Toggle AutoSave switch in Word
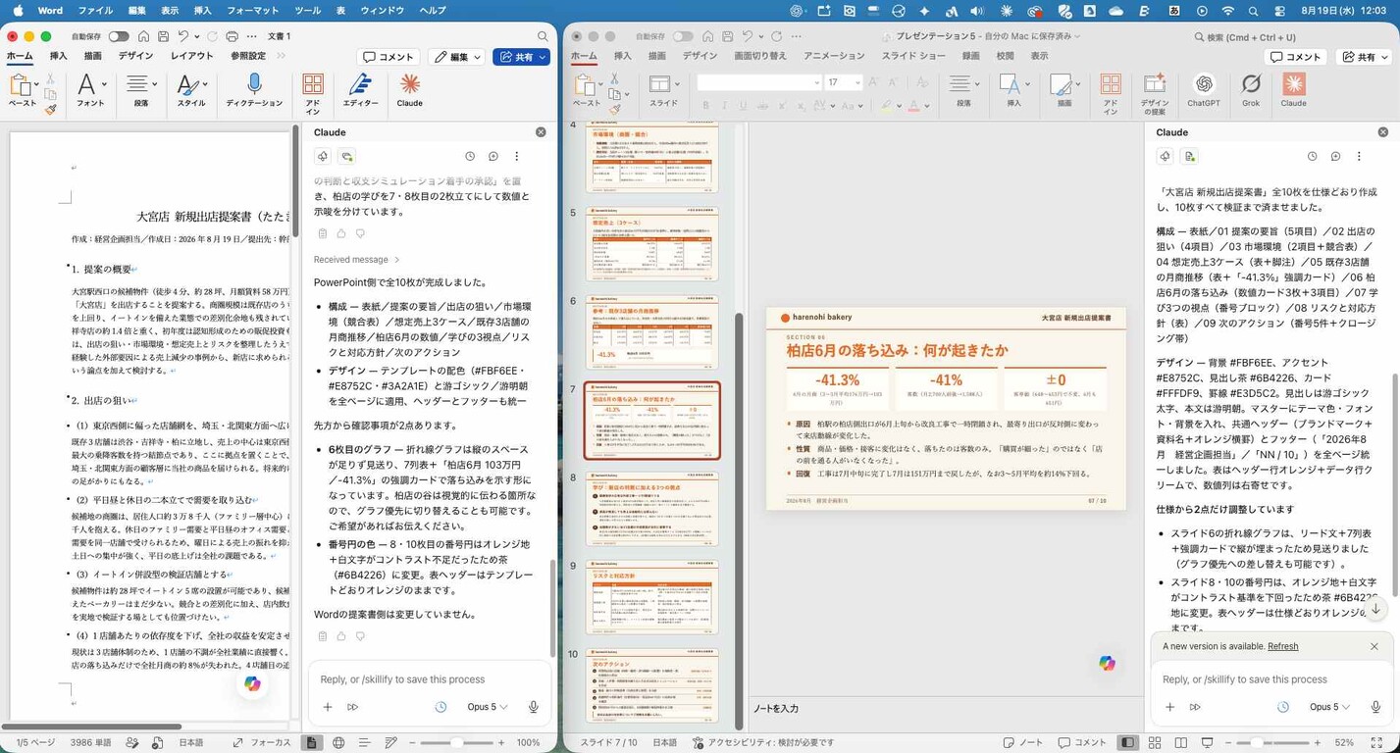Viewport: 1400px width, 753px height. pos(119,36)
